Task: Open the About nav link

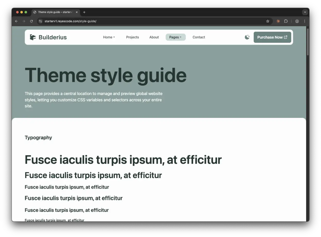Action: [x=154, y=37]
